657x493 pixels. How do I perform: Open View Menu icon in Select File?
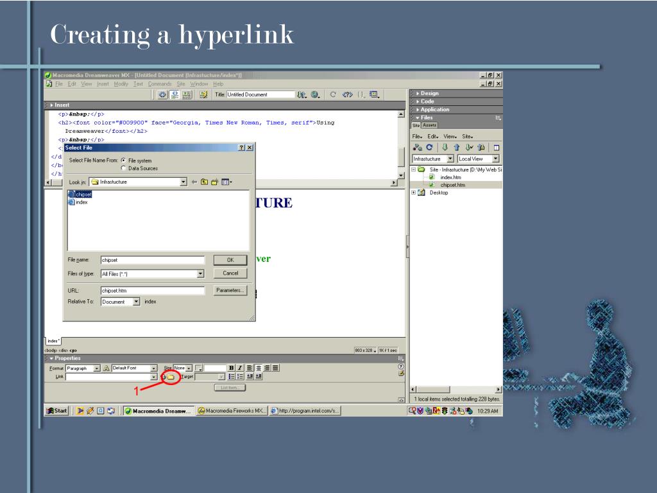pyautogui.click(x=226, y=182)
